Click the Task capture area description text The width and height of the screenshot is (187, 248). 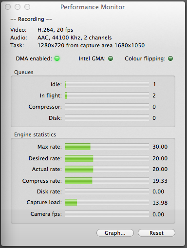point(91,45)
